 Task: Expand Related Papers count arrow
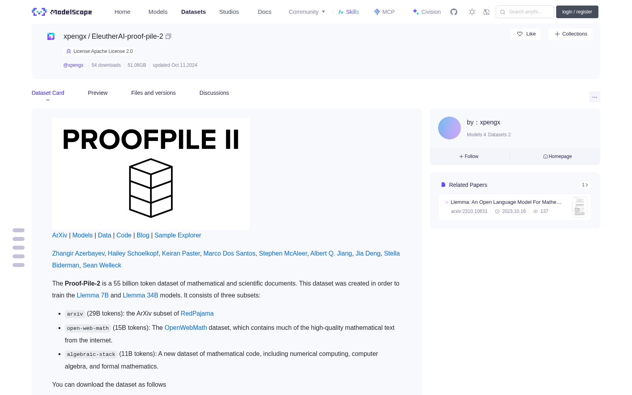point(585,185)
